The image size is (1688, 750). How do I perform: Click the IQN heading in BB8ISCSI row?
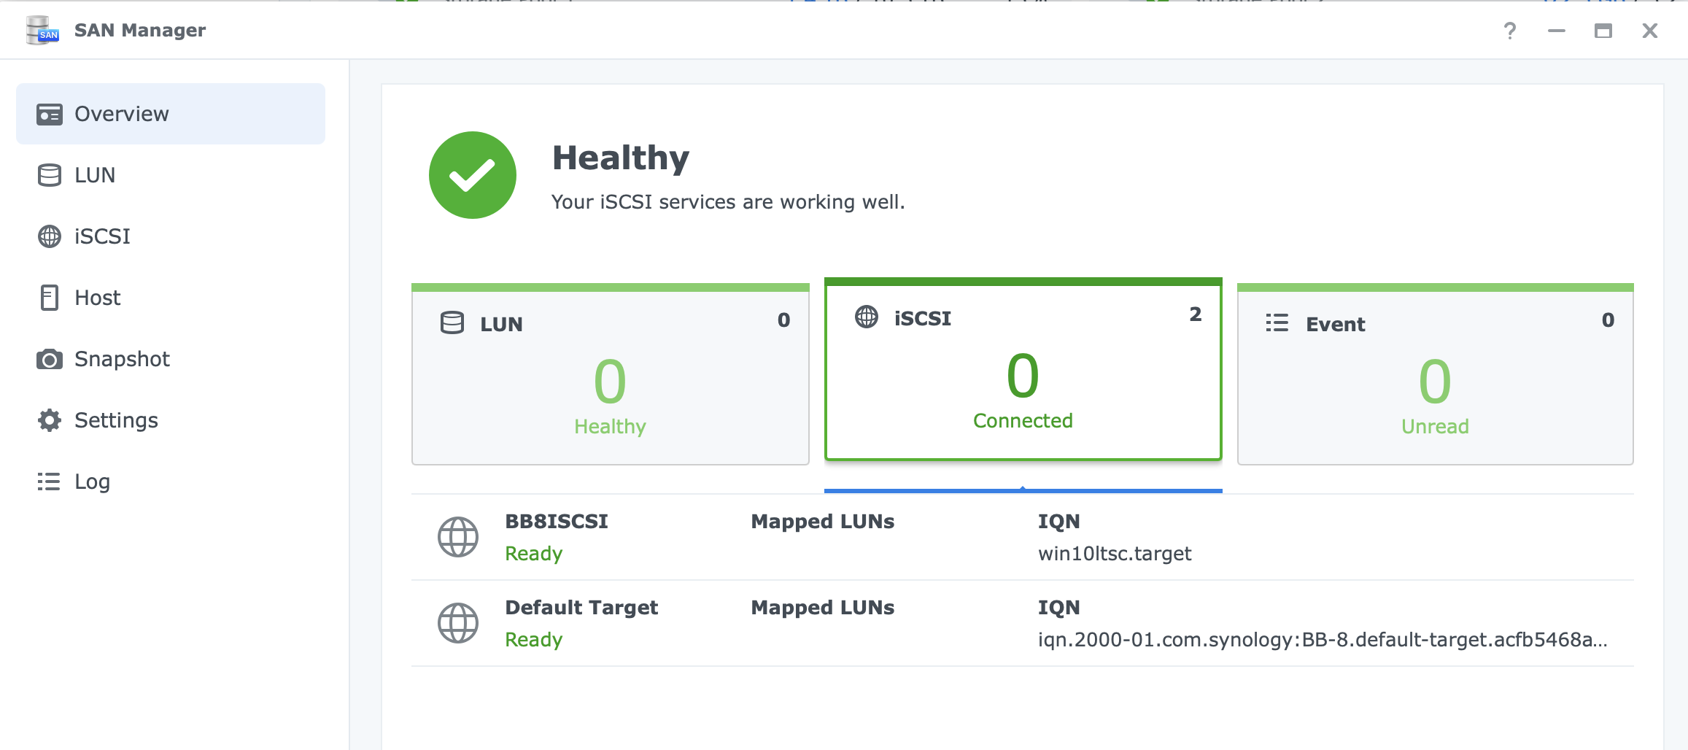click(1059, 522)
